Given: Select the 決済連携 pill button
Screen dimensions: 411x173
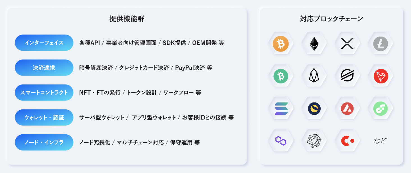Looking at the screenshot, I should pyautogui.click(x=44, y=68).
